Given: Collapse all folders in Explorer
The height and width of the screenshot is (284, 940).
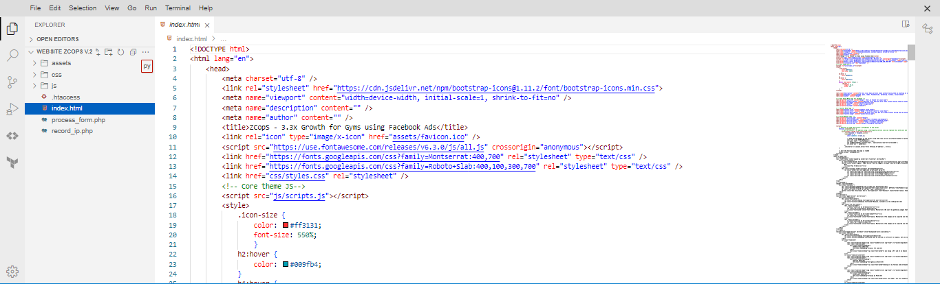Looking at the screenshot, I should coord(132,51).
